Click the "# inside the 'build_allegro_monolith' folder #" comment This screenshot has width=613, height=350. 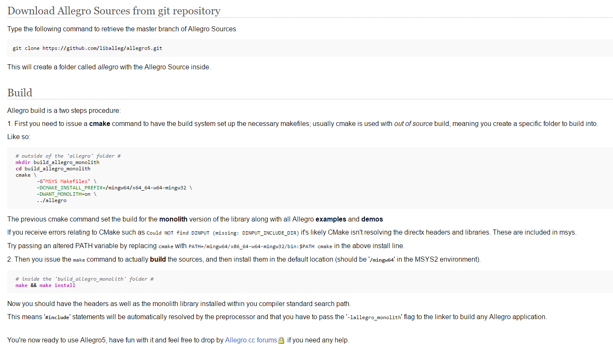point(84,279)
